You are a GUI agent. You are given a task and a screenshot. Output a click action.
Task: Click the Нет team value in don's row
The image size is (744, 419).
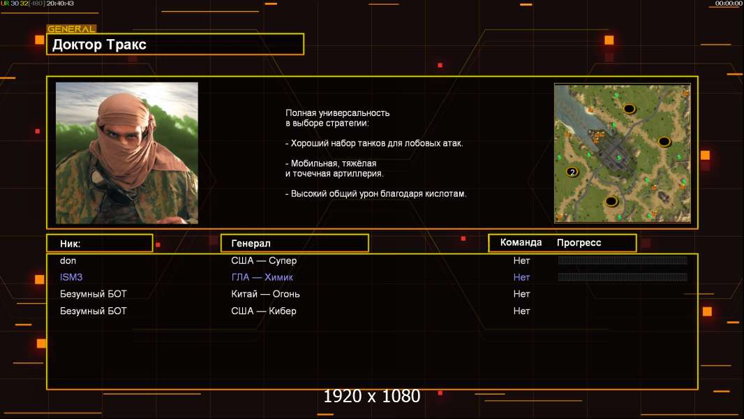(x=521, y=260)
